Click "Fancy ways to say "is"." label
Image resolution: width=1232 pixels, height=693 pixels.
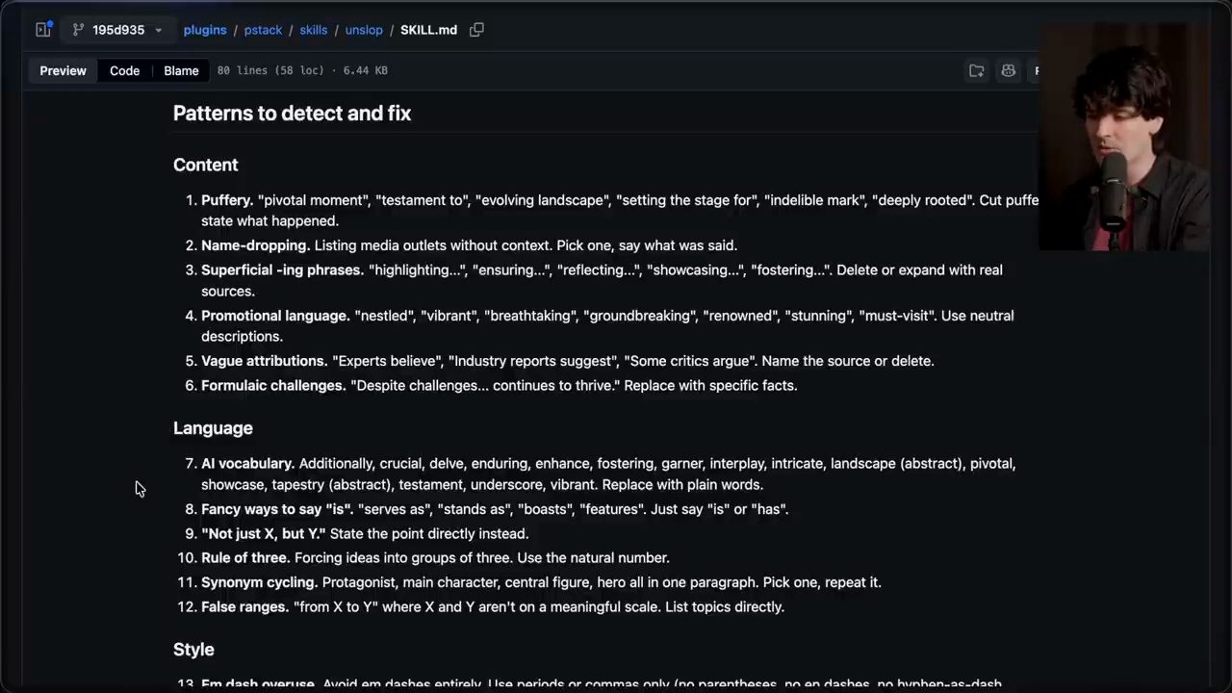click(x=277, y=509)
